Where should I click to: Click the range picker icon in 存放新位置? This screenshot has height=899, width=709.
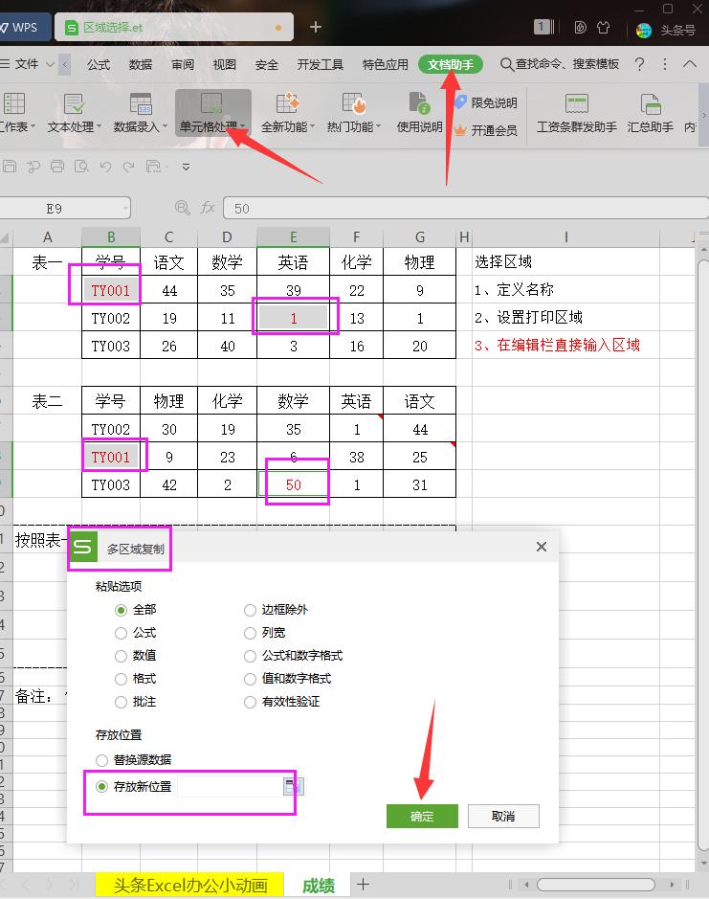pyautogui.click(x=294, y=786)
